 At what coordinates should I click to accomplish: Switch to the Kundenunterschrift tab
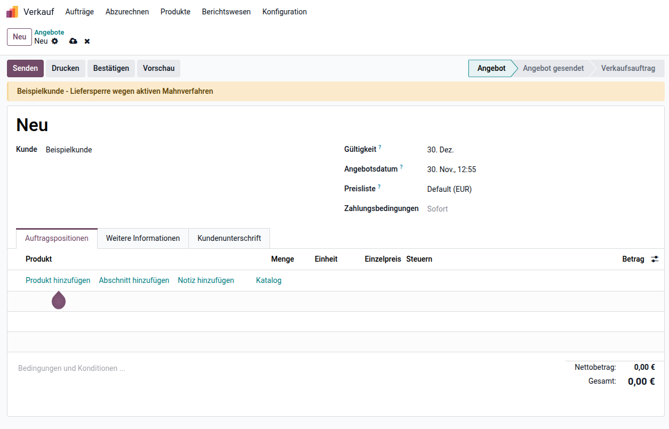pyautogui.click(x=229, y=238)
